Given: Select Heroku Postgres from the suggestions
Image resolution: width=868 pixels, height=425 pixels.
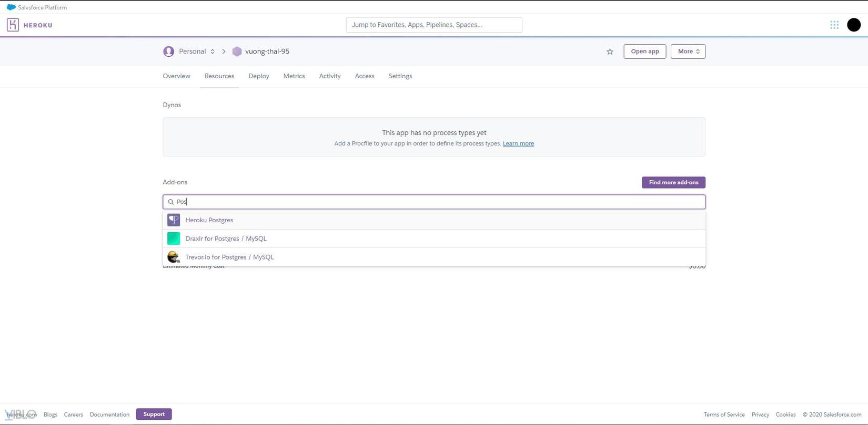Looking at the screenshot, I should (x=434, y=220).
